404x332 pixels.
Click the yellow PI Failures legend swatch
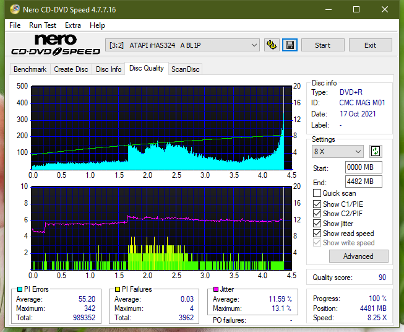118,289
